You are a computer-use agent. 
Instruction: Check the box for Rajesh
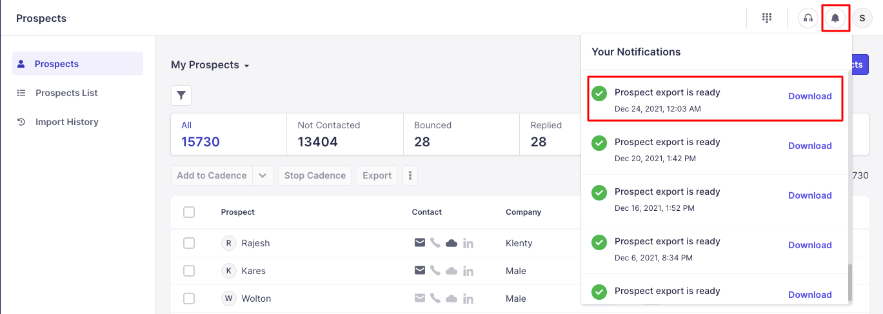coord(189,243)
